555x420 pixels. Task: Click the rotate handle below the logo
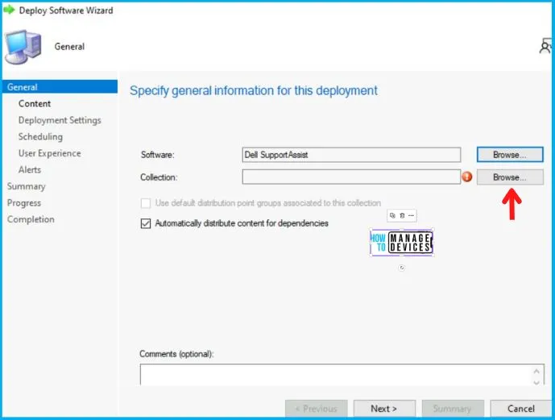[x=402, y=268]
